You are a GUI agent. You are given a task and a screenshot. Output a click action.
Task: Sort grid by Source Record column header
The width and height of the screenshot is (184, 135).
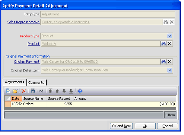pyautogui.click(x=60, y=98)
